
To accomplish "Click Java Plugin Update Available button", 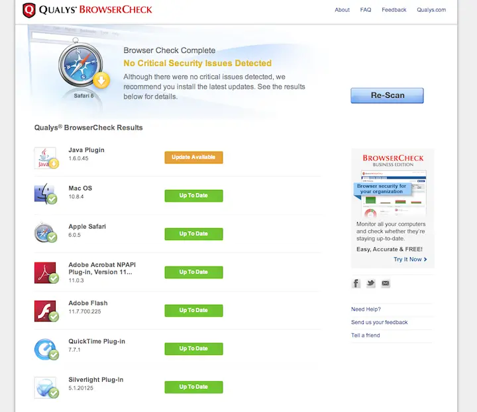I will click(193, 157).
